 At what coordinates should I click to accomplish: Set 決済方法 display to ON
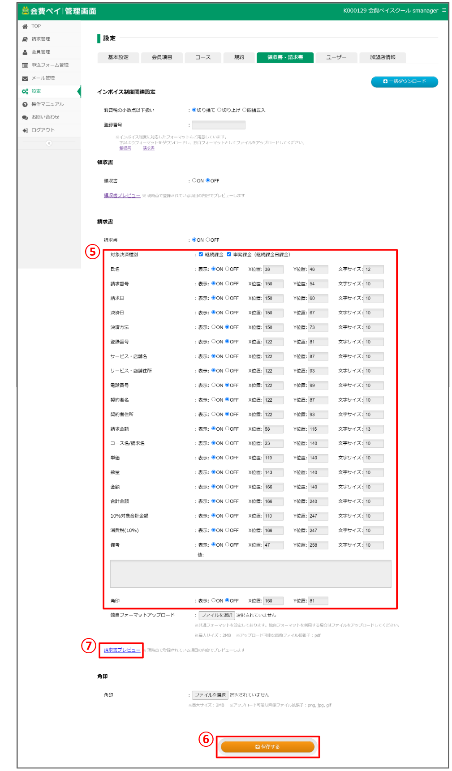(214, 327)
